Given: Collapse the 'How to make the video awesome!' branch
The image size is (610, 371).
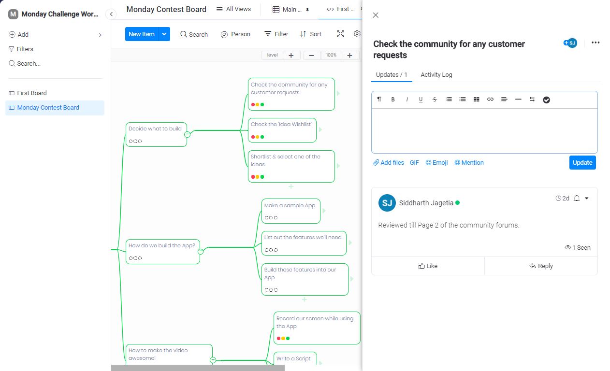Looking at the screenshot, I should tap(213, 360).
